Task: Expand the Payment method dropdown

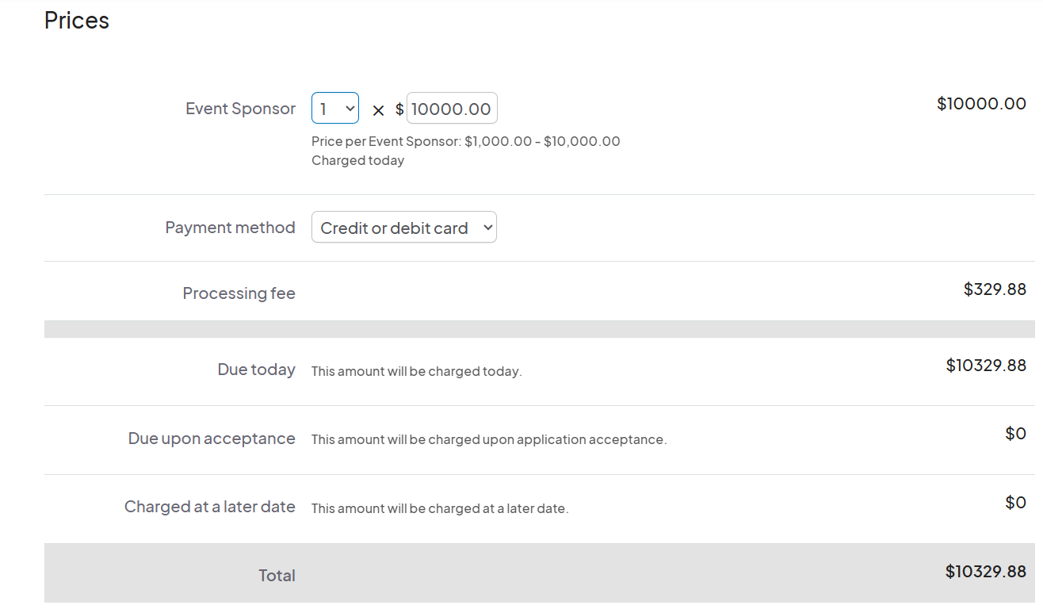Action: [403, 228]
